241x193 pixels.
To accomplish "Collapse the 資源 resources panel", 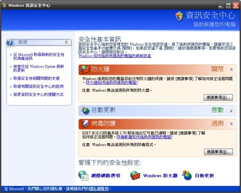I will tap(66, 42).
